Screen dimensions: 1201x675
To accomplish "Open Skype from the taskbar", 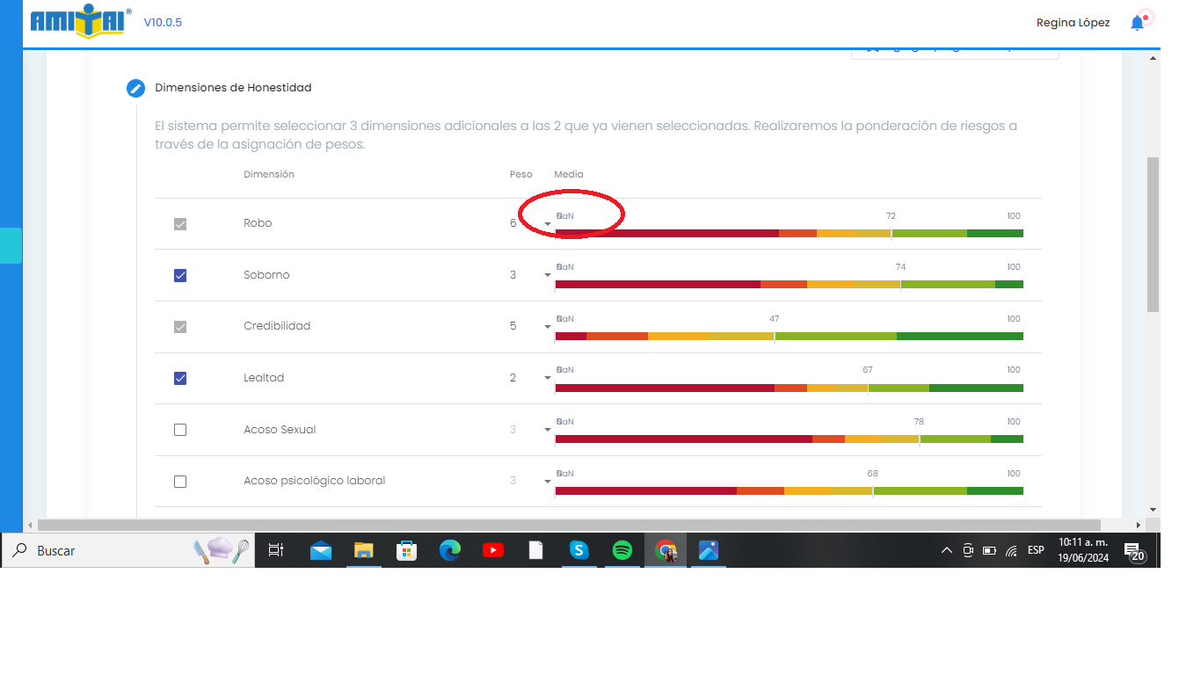I will tap(579, 550).
